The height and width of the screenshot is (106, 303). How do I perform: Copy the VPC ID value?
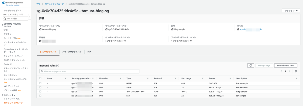pyautogui.click(x=238, y=29)
